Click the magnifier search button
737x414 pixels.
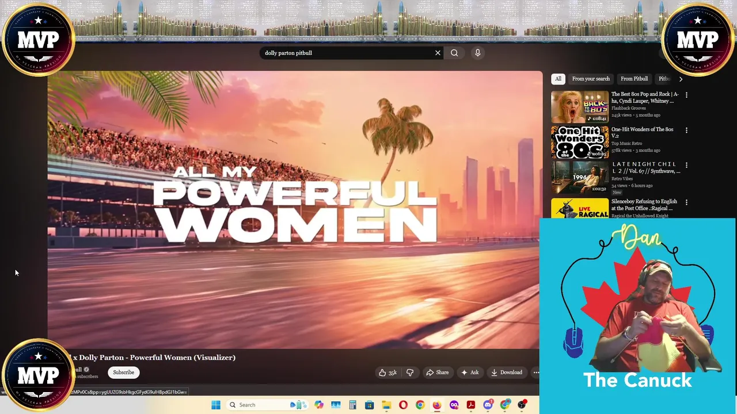454,53
